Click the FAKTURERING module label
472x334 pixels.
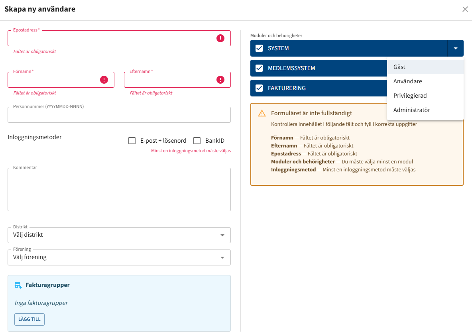pyautogui.click(x=287, y=88)
